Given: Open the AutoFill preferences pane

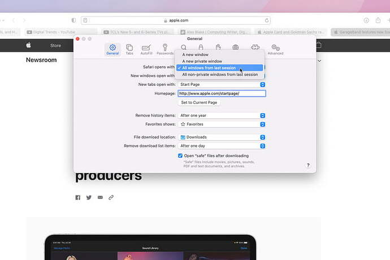Looking at the screenshot, I should pos(146,49).
